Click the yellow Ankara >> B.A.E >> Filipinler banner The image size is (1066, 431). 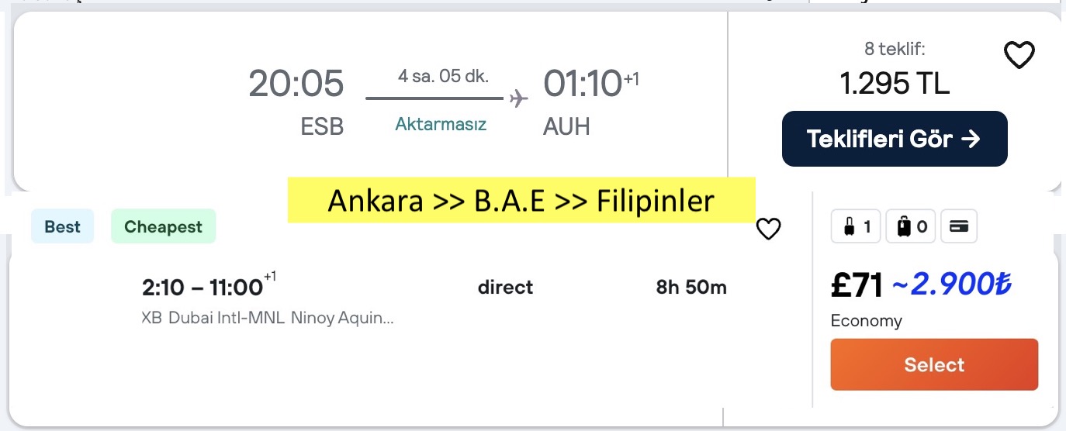click(x=521, y=201)
